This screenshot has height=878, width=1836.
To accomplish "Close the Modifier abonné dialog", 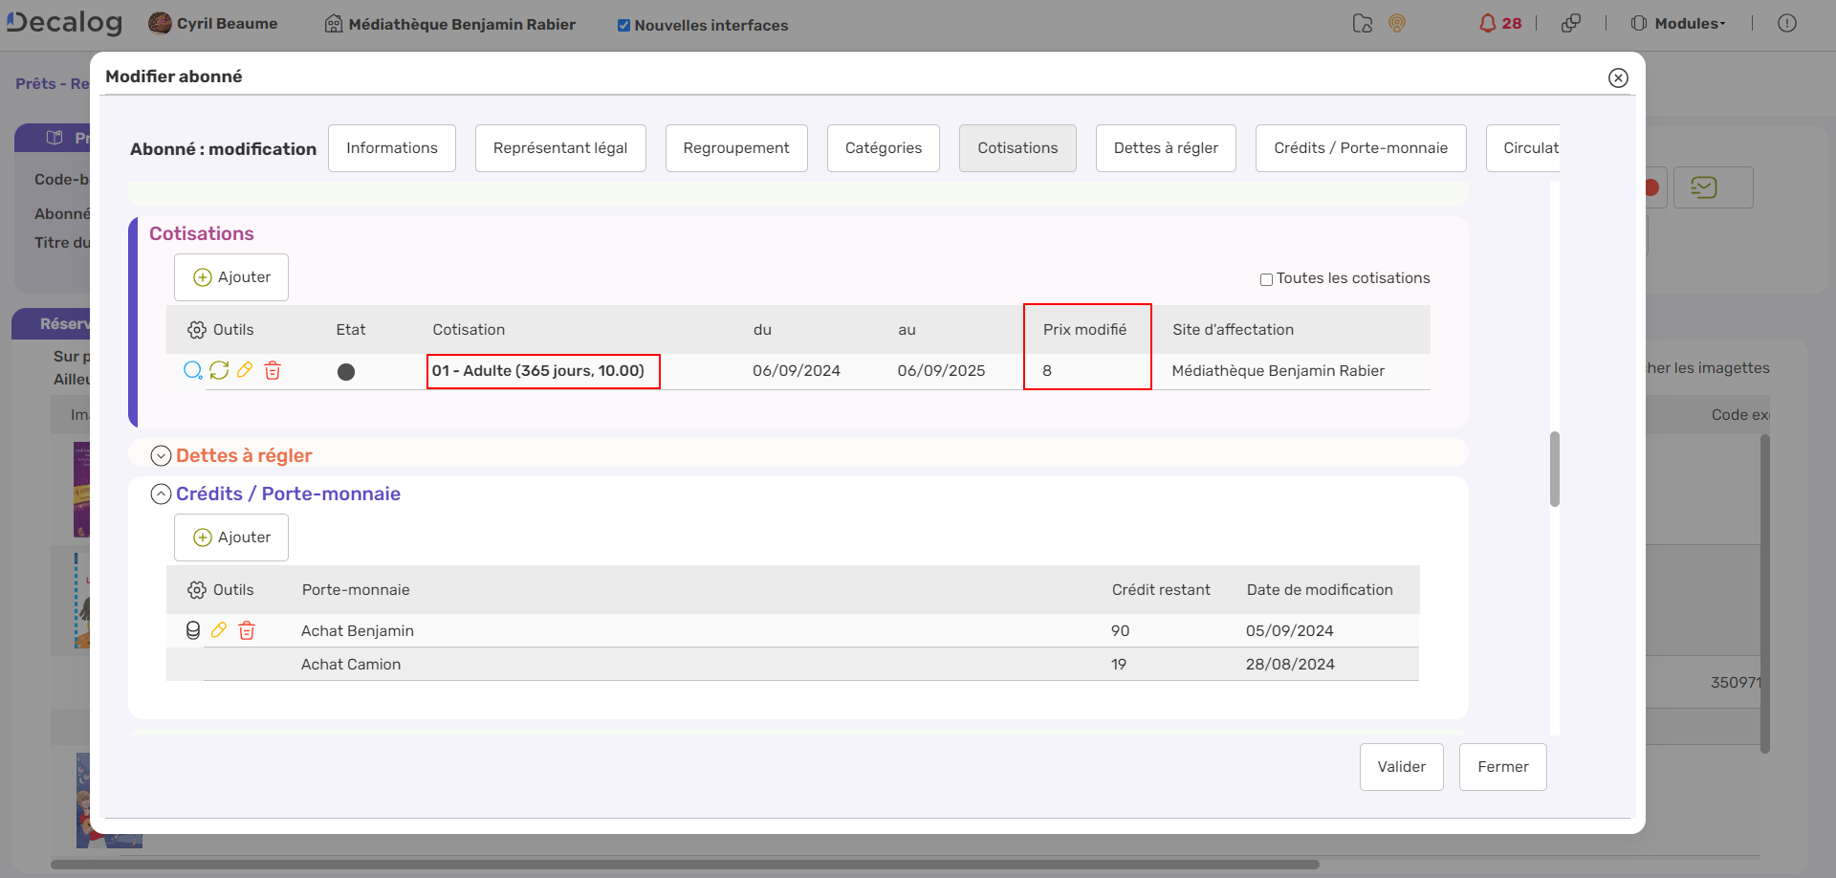I will tap(1618, 77).
